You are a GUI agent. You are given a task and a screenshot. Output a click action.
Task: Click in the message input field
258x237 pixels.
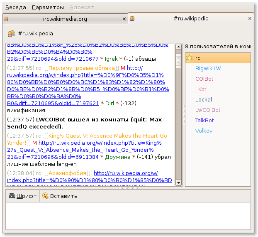[128, 216]
